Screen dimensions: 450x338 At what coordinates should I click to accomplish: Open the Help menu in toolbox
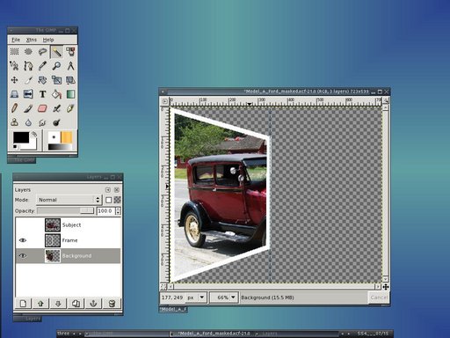pos(48,40)
